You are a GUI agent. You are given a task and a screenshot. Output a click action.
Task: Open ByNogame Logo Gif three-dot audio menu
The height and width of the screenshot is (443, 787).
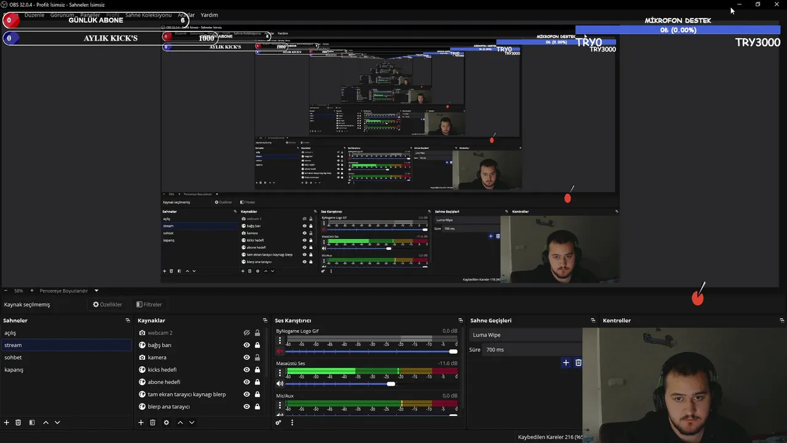click(x=280, y=340)
